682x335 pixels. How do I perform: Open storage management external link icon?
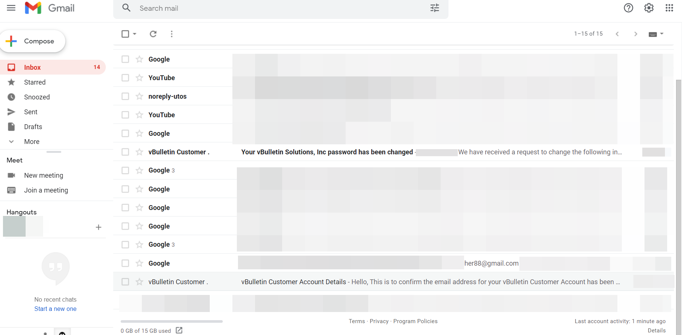coord(179,330)
